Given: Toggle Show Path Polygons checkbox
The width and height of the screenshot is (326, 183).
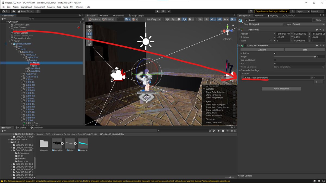Looking at the screenshot, I should click(234, 105).
